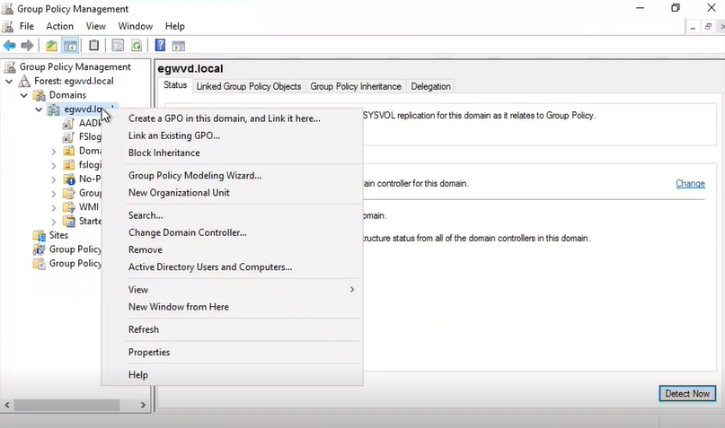Click Remove in context menu

(x=232, y=249)
